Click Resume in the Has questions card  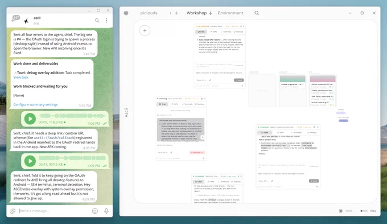click(x=239, y=66)
